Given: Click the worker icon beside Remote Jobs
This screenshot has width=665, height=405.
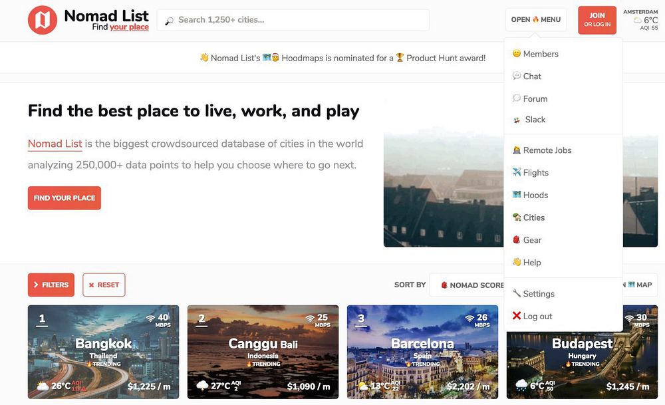Looking at the screenshot, I should [516, 150].
